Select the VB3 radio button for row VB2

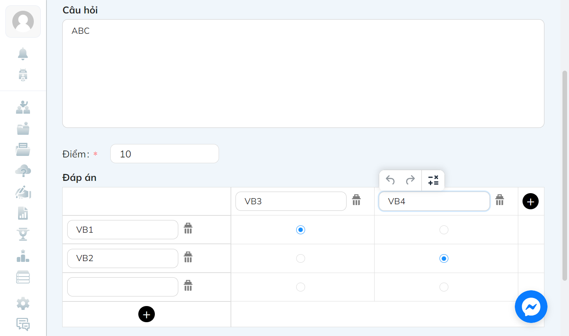[300, 258]
